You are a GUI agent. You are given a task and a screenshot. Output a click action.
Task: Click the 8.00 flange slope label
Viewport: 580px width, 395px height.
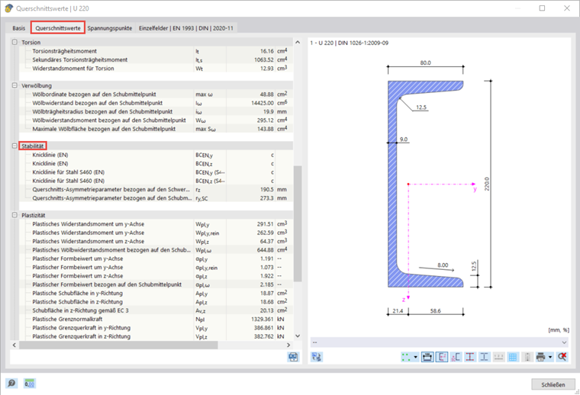coord(443,265)
